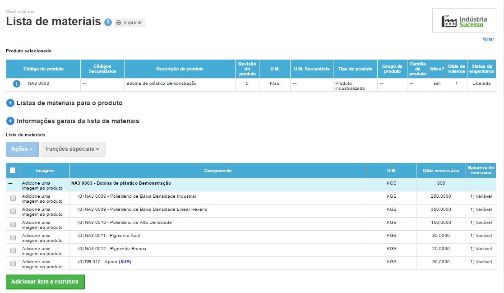Click Adicionar item a estrutura button
This screenshot has height=293, width=504.
pyautogui.click(x=45, y=282)
